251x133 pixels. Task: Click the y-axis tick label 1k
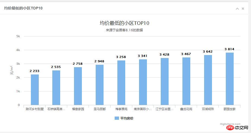[x=18, y=91]
